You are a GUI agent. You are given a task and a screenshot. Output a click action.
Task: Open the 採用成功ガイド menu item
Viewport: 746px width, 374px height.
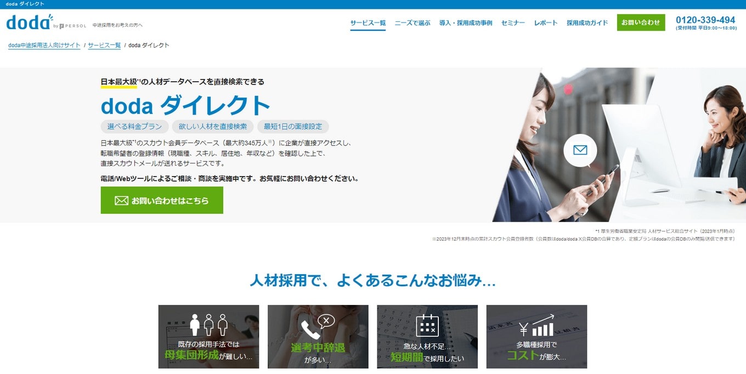[x=587, y=23]
